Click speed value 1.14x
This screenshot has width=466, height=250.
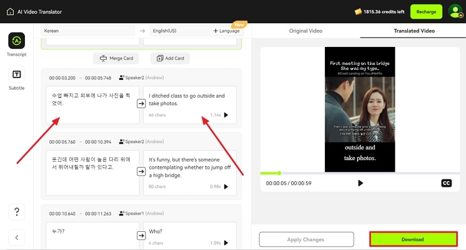[216, 115]
